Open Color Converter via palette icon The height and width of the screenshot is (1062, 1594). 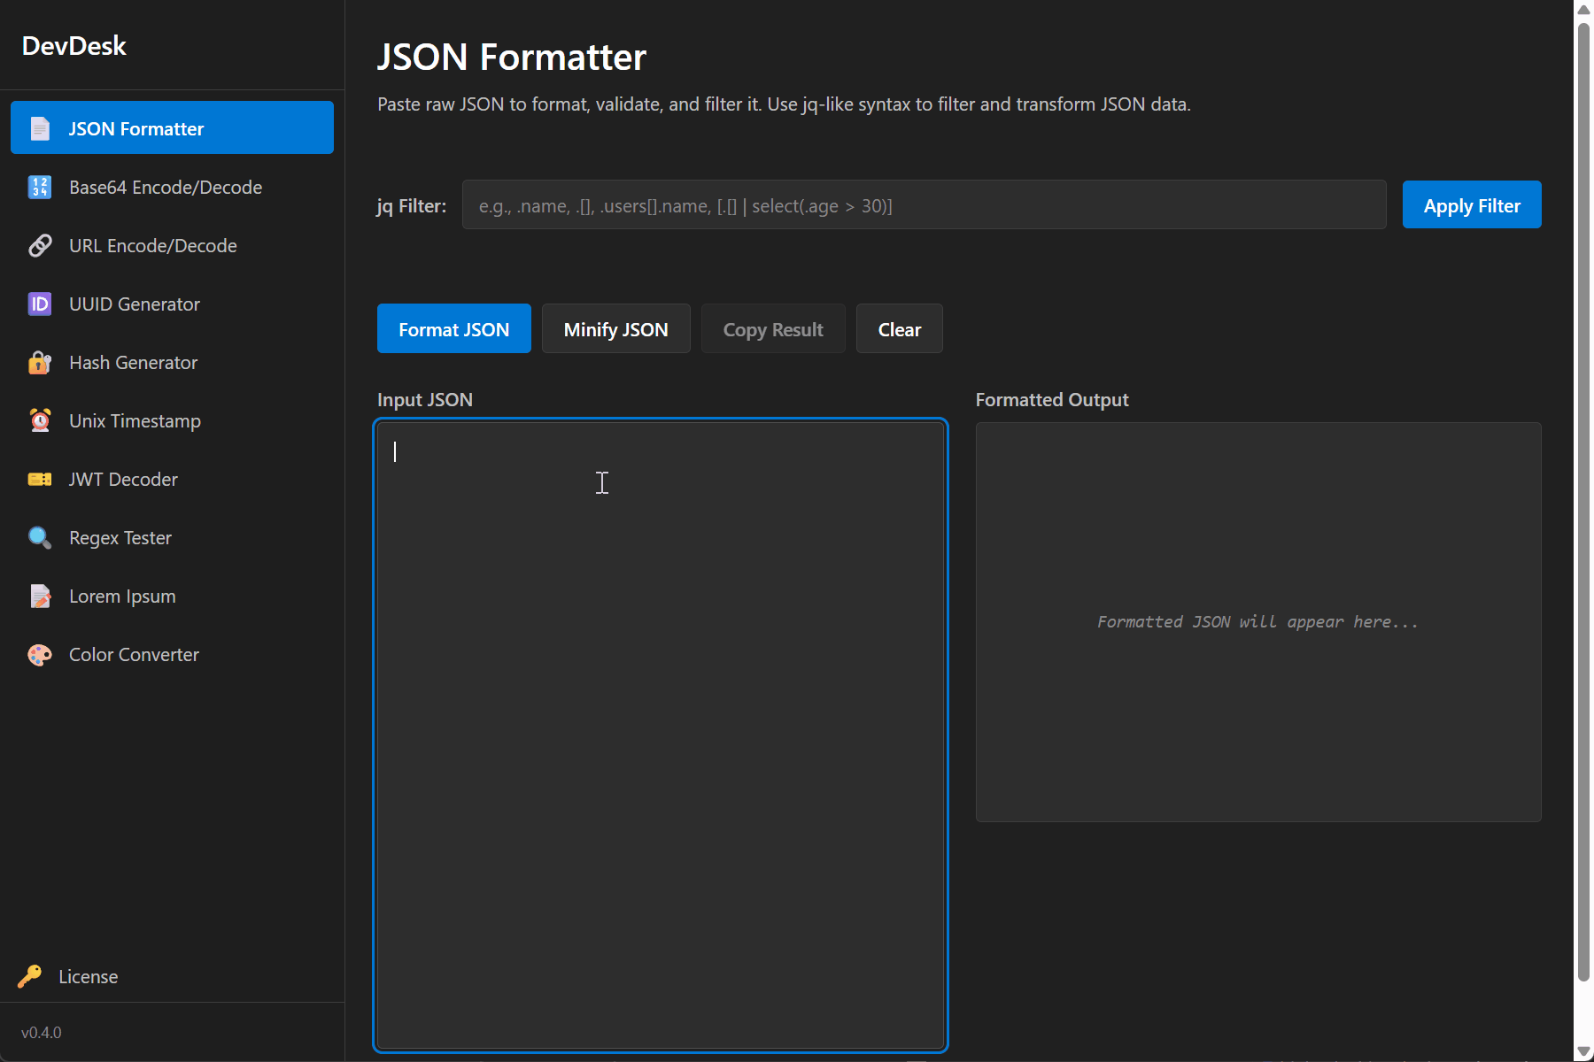click(40, 654)
